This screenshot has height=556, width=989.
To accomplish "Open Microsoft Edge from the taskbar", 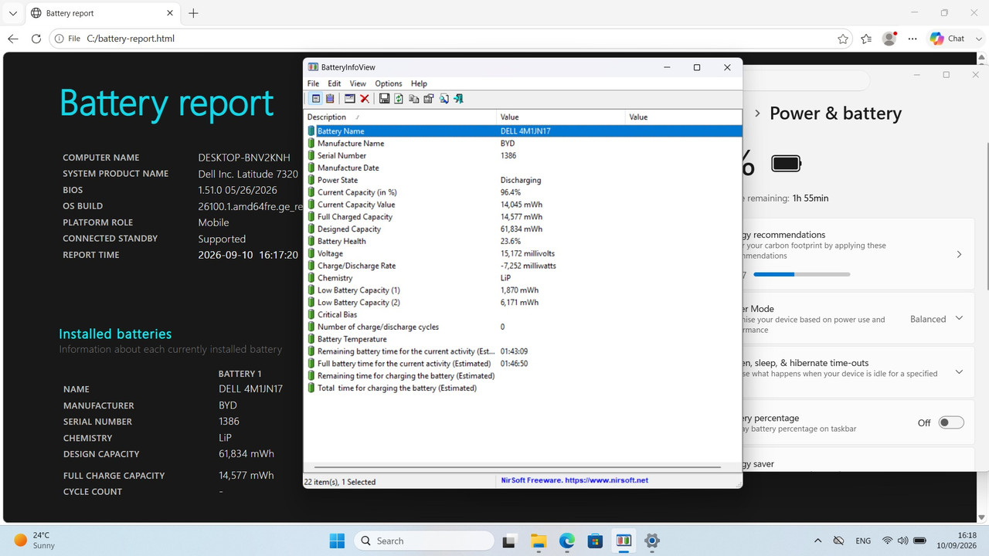I will (x=566, y=541).
